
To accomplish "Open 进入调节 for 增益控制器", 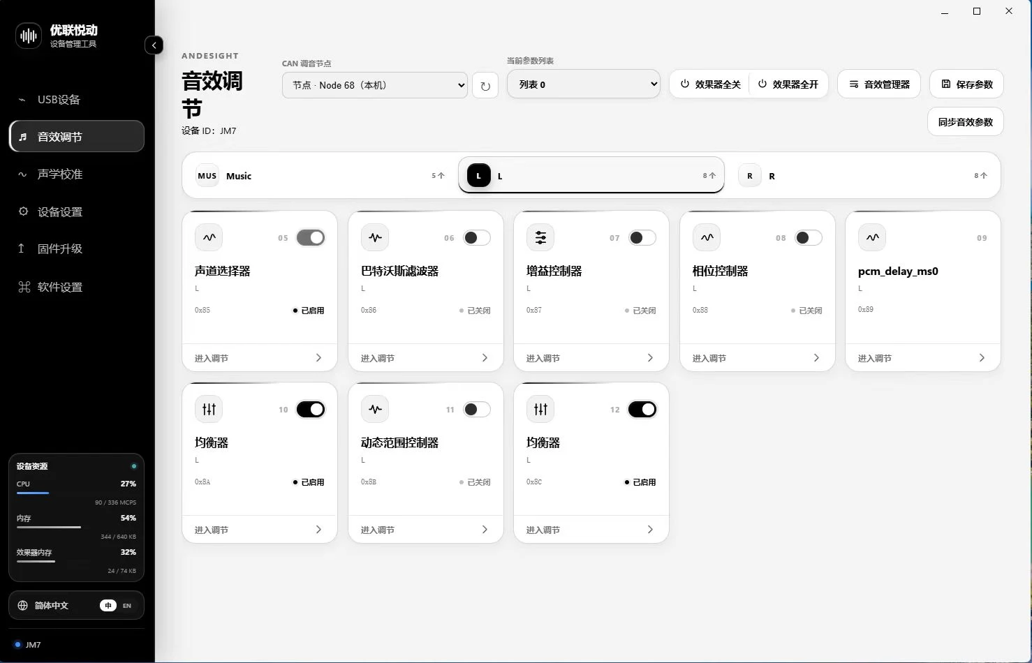I will (x=591, y=358).
